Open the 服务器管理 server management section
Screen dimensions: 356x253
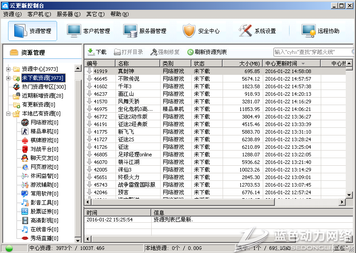coord(145,31)
